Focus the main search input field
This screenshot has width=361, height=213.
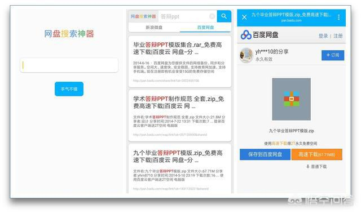[69, 65]
